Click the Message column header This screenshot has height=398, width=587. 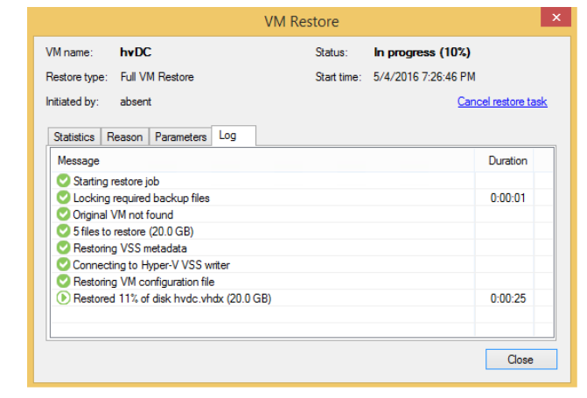coord(79,161)
